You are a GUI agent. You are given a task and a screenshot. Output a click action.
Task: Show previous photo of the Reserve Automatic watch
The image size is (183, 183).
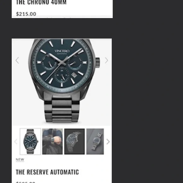tap(17, 60)
